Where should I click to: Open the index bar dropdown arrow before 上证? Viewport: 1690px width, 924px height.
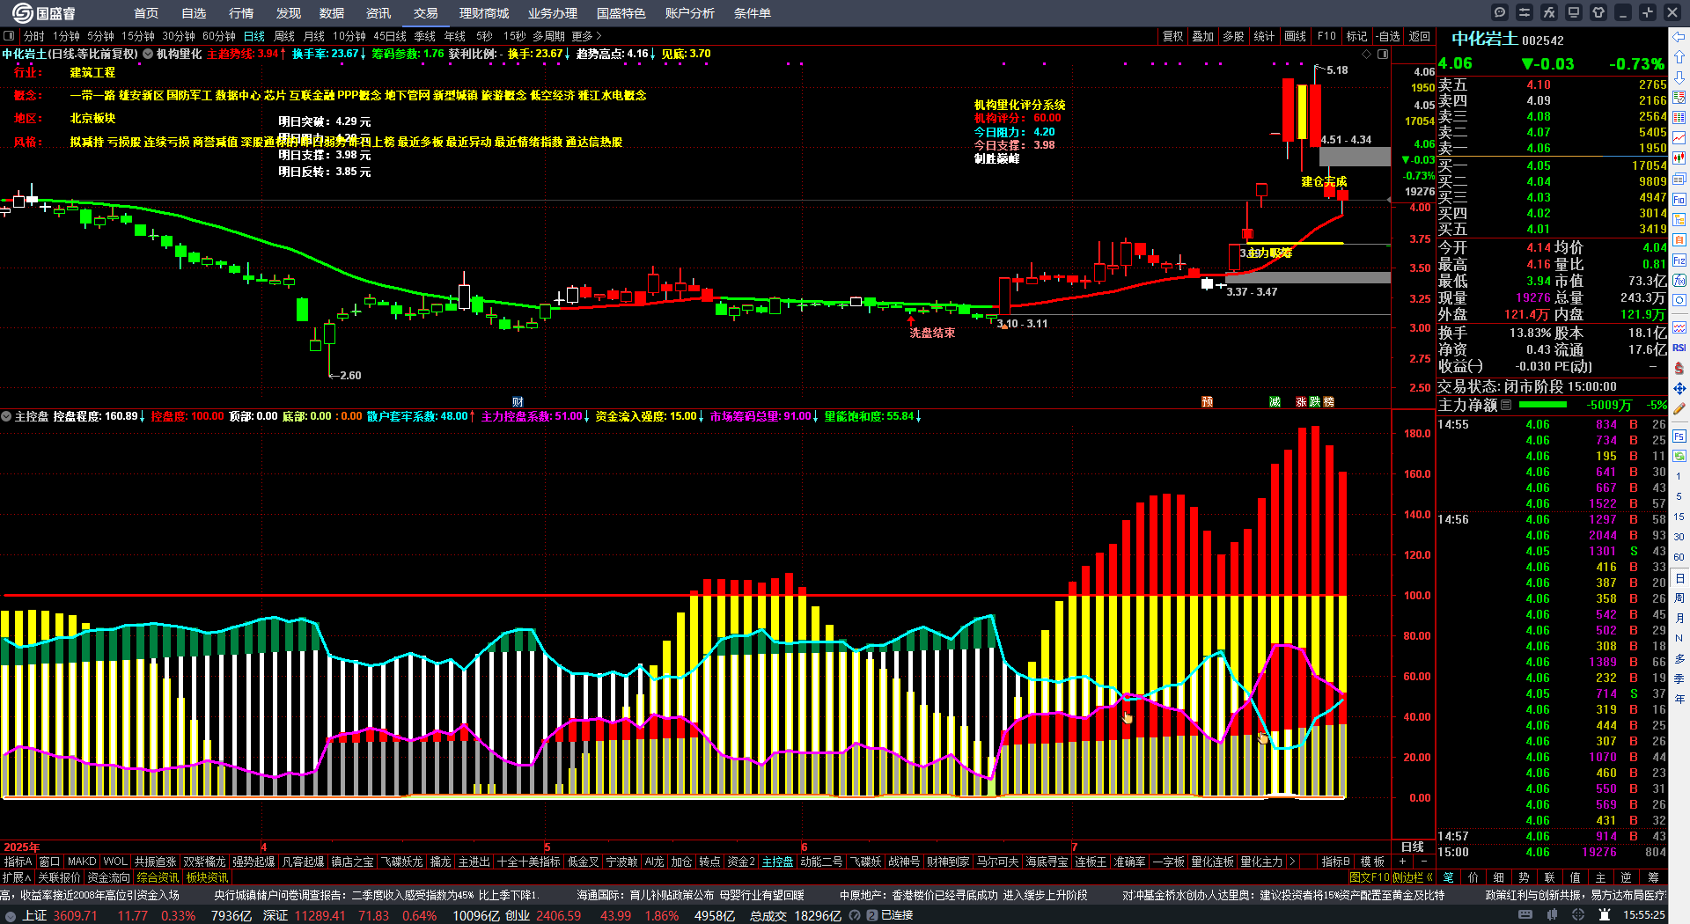tap(10, 915)
